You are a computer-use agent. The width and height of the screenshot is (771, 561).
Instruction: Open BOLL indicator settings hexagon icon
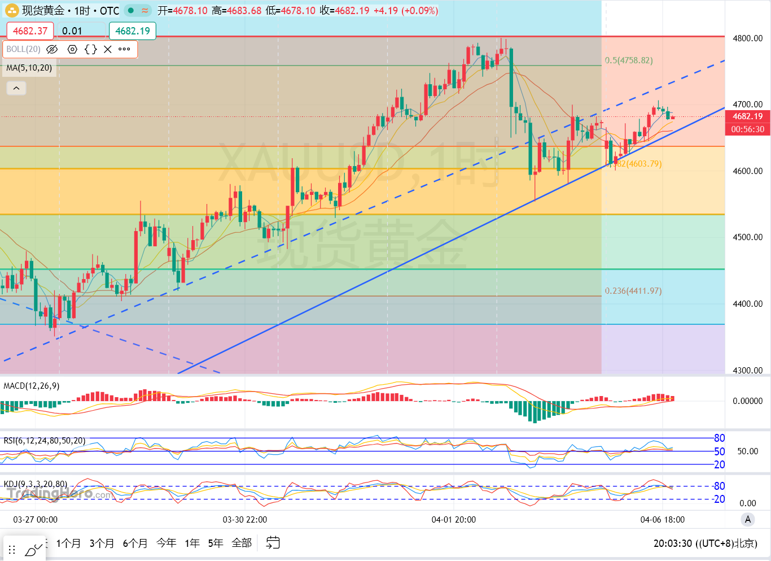click(72, 49)
